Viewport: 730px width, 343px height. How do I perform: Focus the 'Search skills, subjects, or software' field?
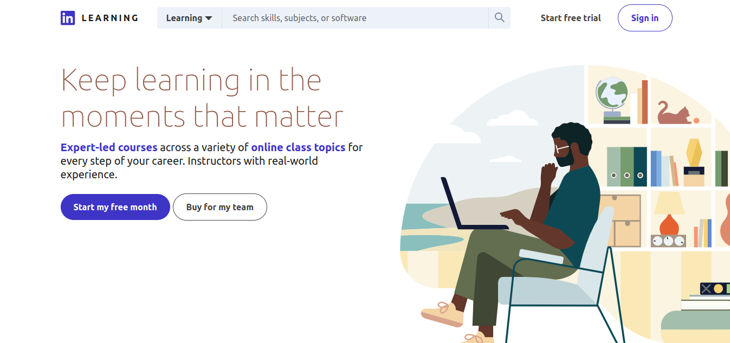click(355, 18)
